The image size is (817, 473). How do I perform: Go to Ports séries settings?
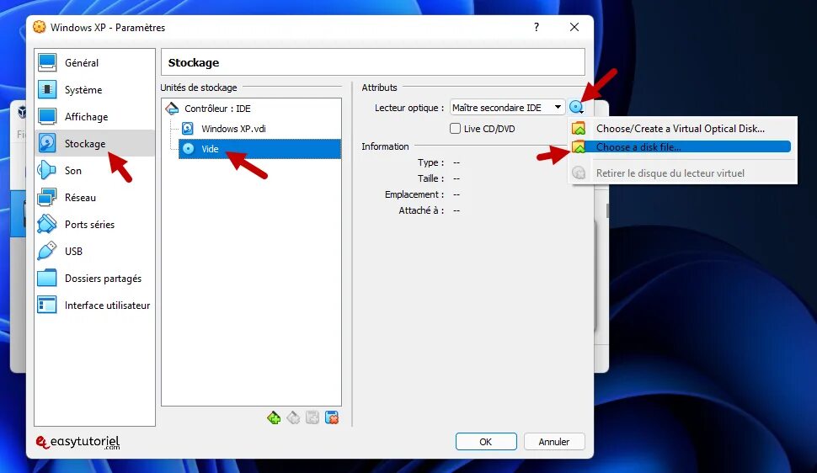point(95,225)
